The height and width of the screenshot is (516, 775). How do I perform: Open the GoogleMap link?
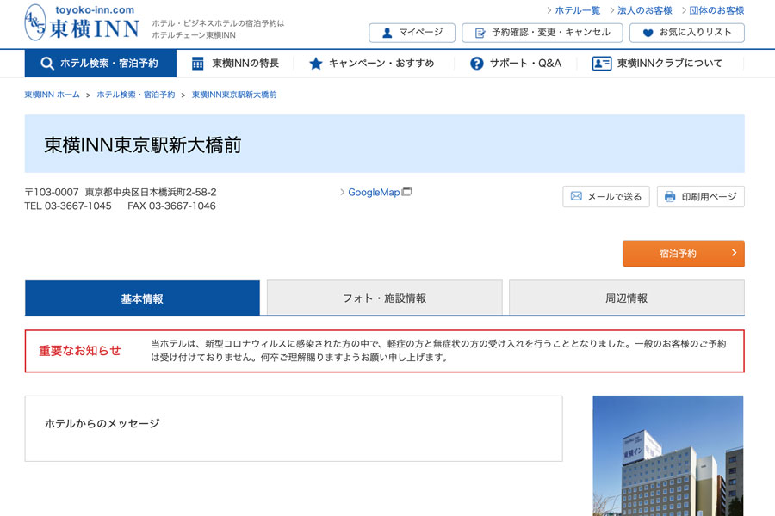point(374,192)
